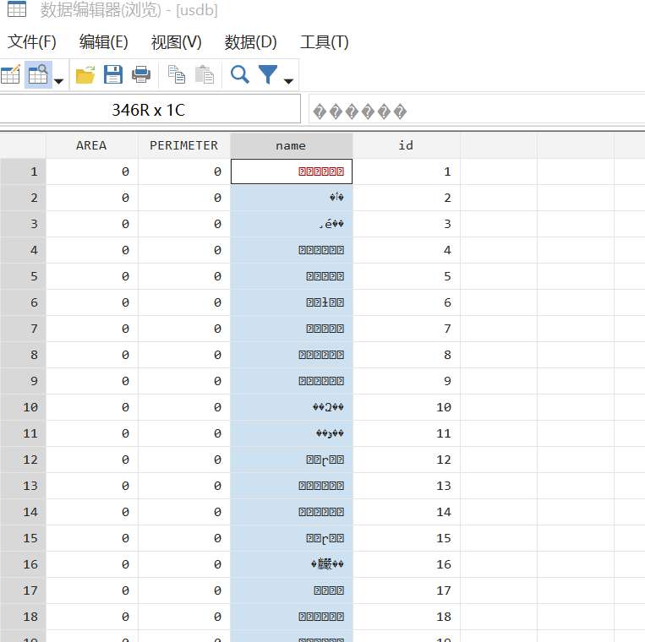Select the AREA column header

pos(92,145)
